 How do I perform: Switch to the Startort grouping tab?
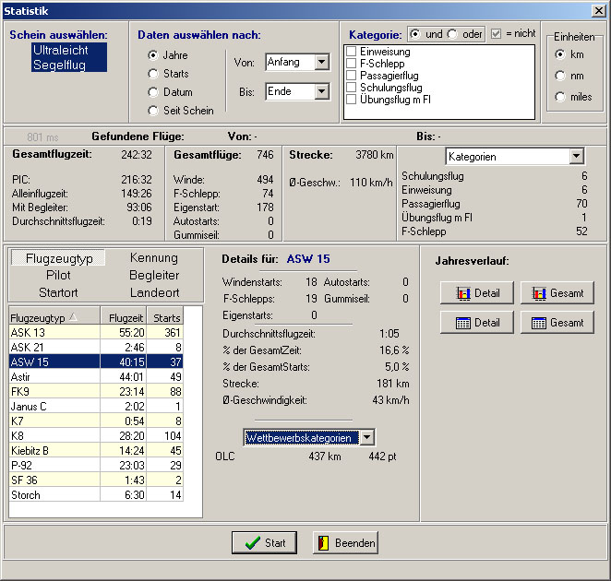coord(58,292)
